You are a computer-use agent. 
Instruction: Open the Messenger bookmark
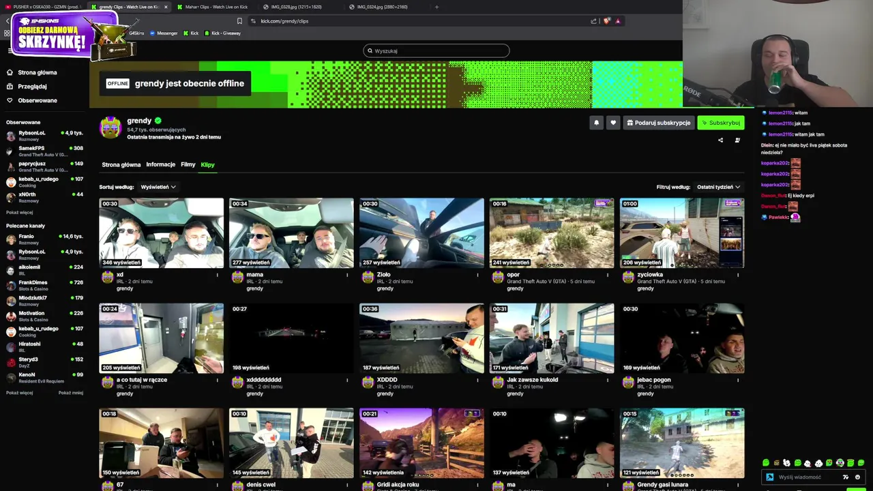(164, 33)
